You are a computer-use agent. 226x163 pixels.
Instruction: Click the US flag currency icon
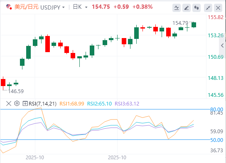pyautogui.click(x=9, y=7)
